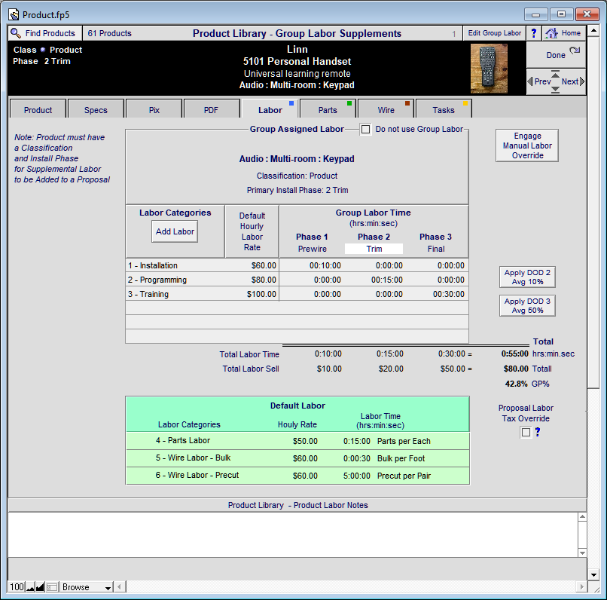Click horizontal scrollbar right arrow
Image resolution: width=607 pixels, height=600 pixels.
(581, 587)
